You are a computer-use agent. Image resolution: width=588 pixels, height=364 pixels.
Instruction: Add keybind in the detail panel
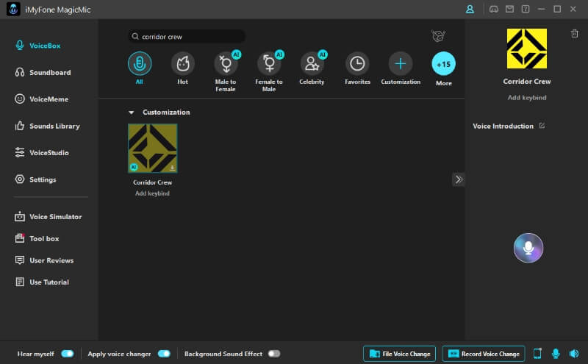tap(527, 98)
